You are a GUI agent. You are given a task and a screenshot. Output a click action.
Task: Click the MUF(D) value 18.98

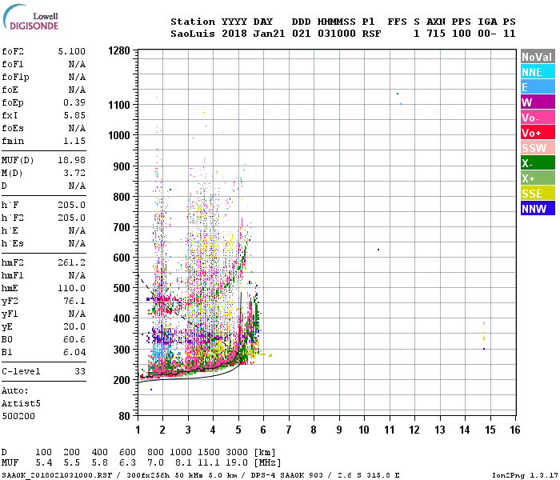coord(72,160)
